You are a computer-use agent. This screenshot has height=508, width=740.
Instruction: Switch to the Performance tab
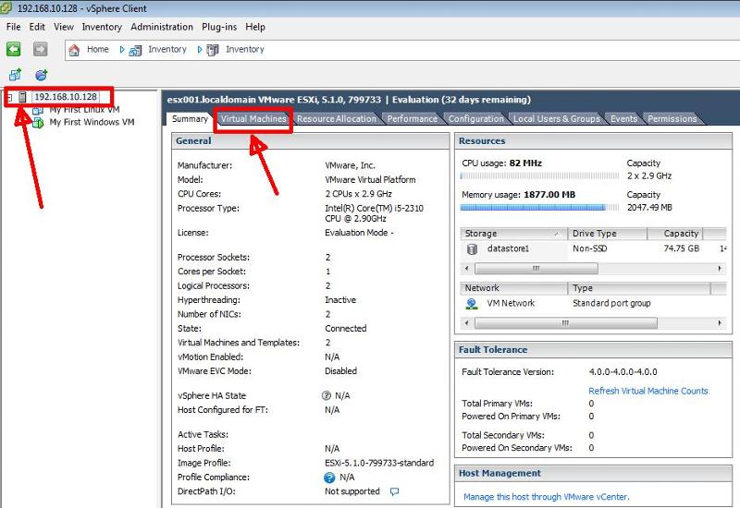[x=412, y=119]
